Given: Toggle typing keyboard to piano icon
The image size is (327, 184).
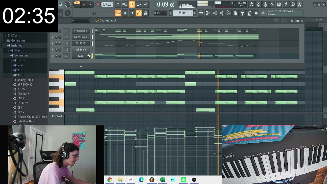Looking at the screenshot, I should click(x=118, y=13).
